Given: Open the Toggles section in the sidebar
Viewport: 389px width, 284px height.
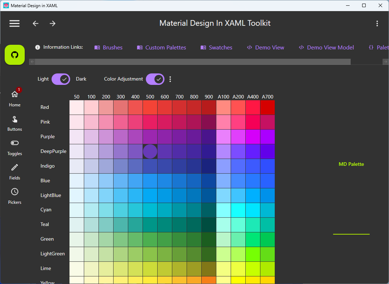Looking at the screenshot, I should point(14,148).
